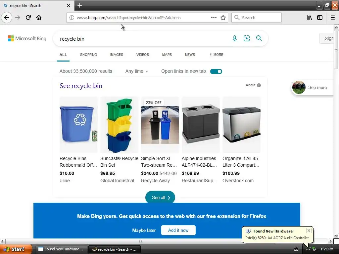
Task: Show site information icon in address bar
Action: pos(72,18)
